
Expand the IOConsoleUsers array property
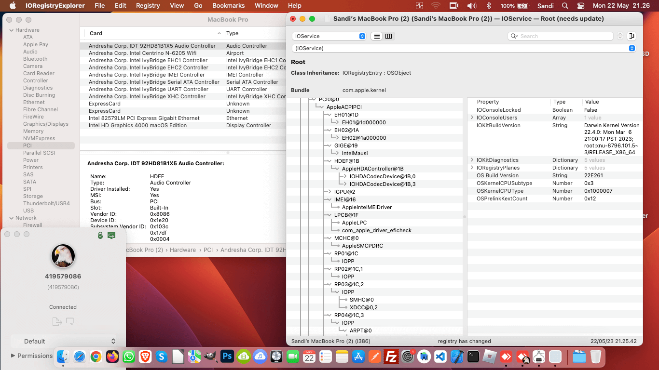[x=472, y=118]
